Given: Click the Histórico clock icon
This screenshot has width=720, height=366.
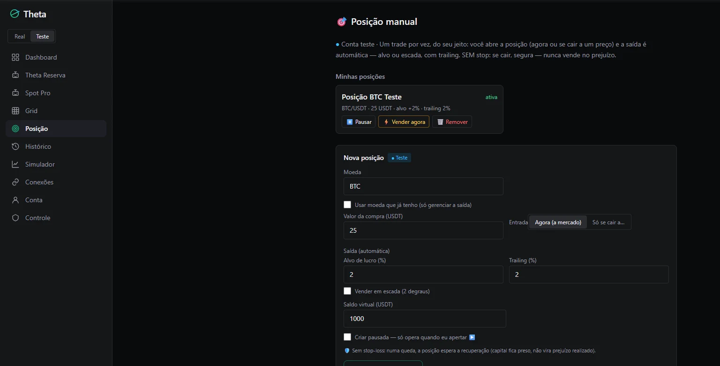Looking at the screenshot, I should click(15, 146).
